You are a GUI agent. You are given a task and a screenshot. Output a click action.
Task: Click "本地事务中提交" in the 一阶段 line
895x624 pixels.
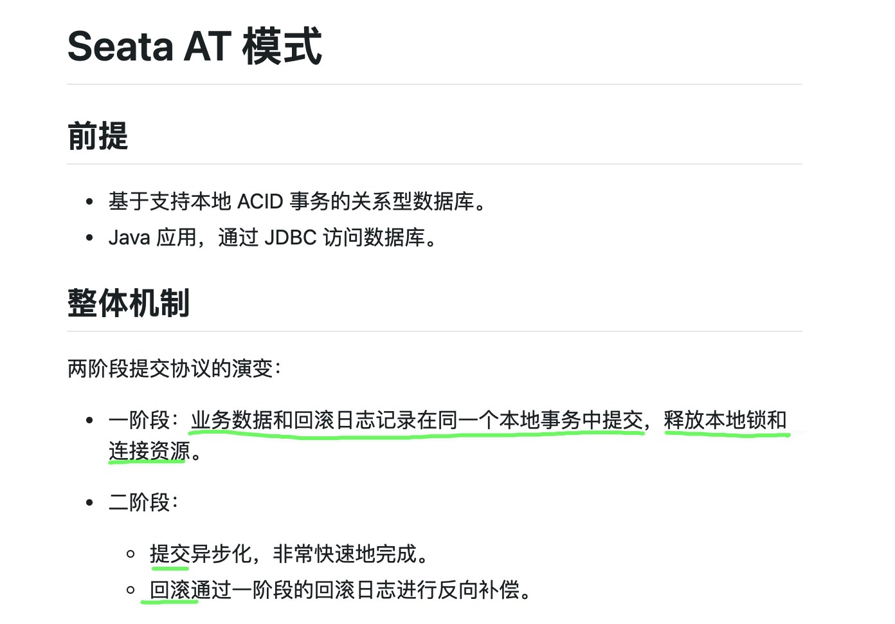pyautogui.click(x=572, y=420)
